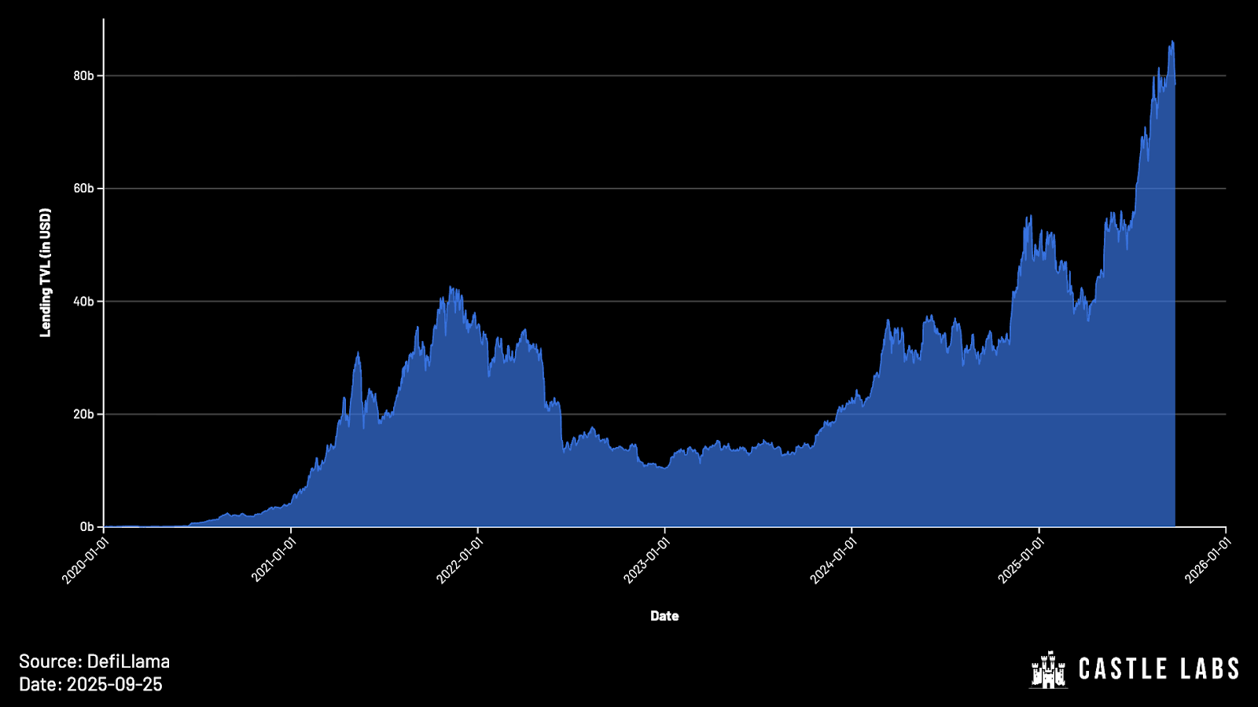
Task: Select the 80b y-axis tick label
Action: 83,76
